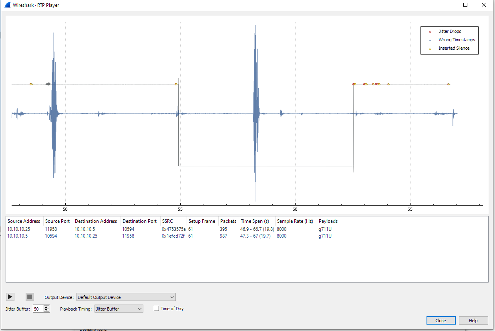Enable the Time of Day checkbox
Image resolution: width=495 pixels, height=331 pixels.
156,309
